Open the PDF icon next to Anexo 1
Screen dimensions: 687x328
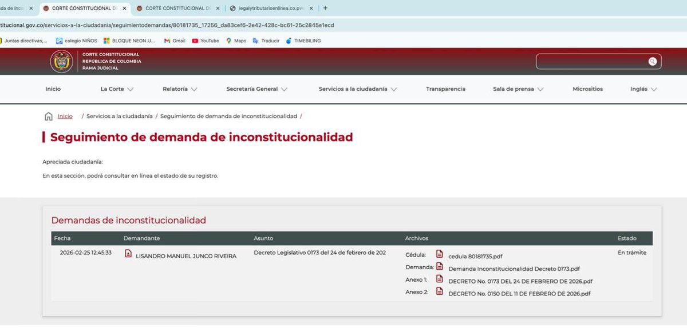[x=440, y=279]
